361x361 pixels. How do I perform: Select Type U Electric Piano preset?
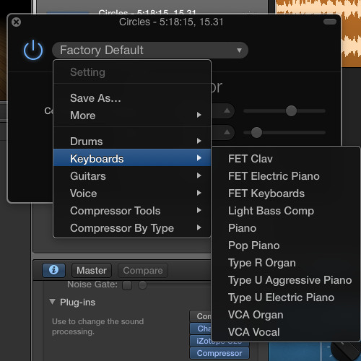coord(286,297)
